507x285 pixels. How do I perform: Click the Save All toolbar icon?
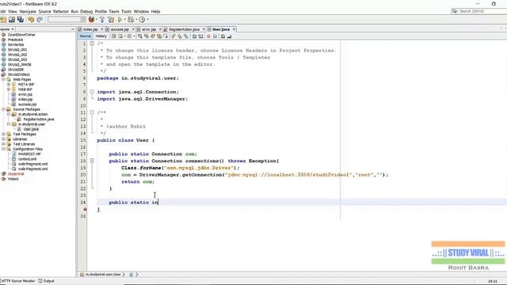pyautogui.click(x=21, y=20)
